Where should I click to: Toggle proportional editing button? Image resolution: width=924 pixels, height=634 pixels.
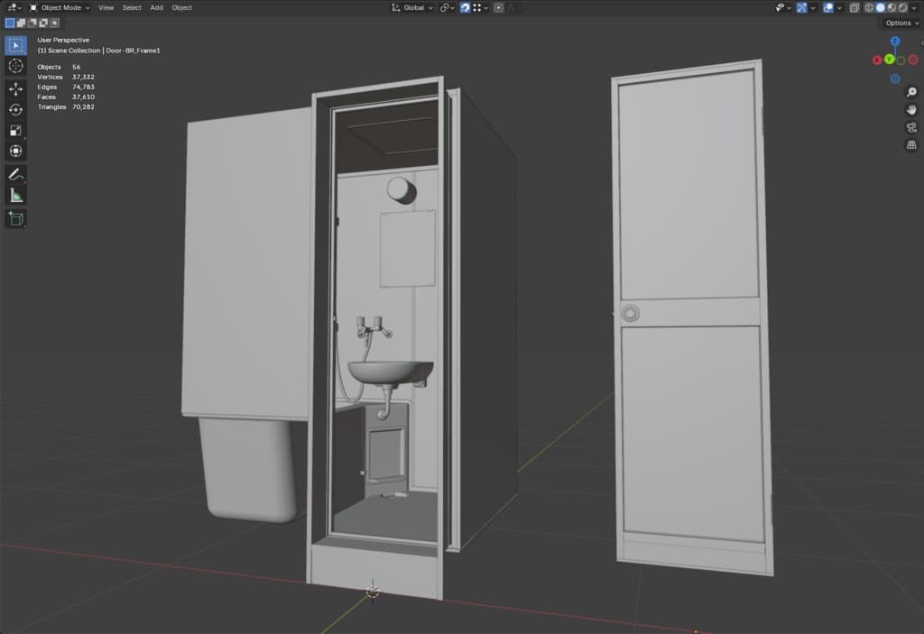(x=499, y=7)
